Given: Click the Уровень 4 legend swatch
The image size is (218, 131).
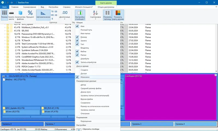Looking at the screenshot, I should (x=195, y=124).
